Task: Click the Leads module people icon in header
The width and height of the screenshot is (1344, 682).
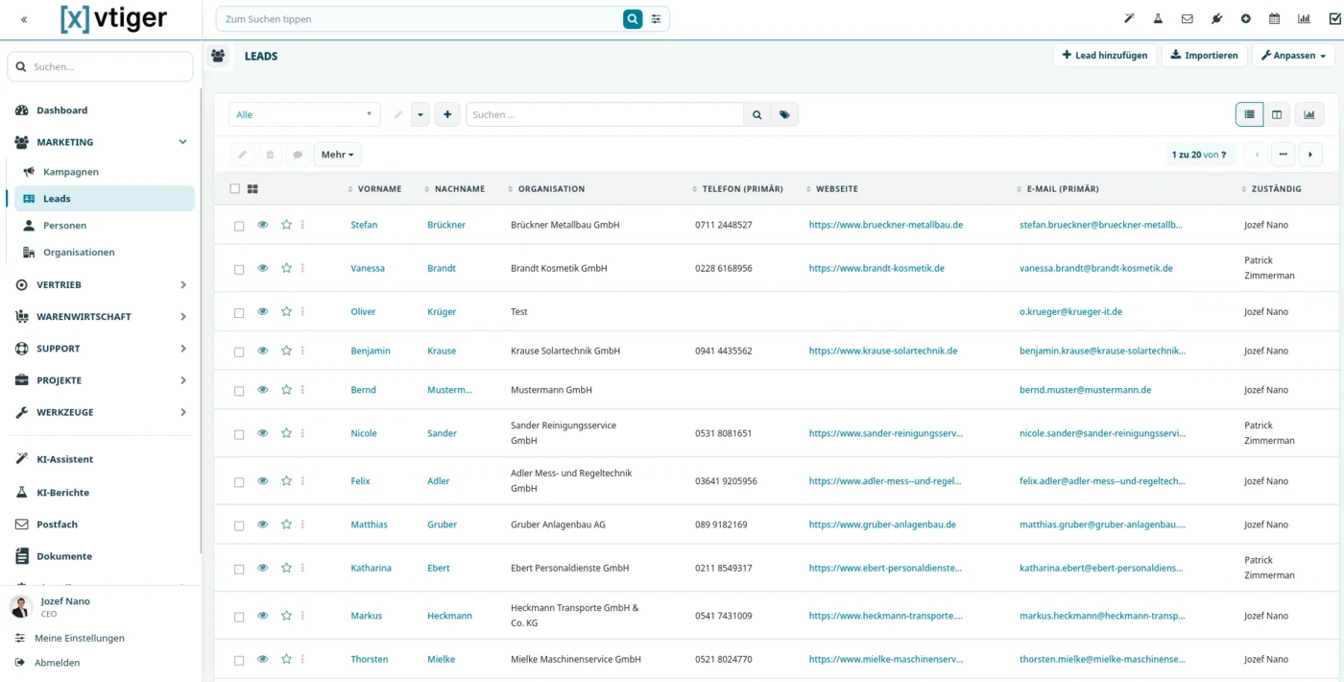Action: (x=218, y=56)
